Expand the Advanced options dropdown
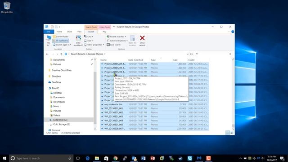The image size is (288, 162). click(x=117, y=40)
